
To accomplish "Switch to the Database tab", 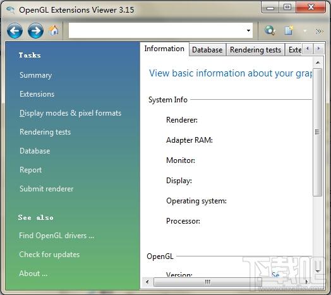I will (207, 50).
